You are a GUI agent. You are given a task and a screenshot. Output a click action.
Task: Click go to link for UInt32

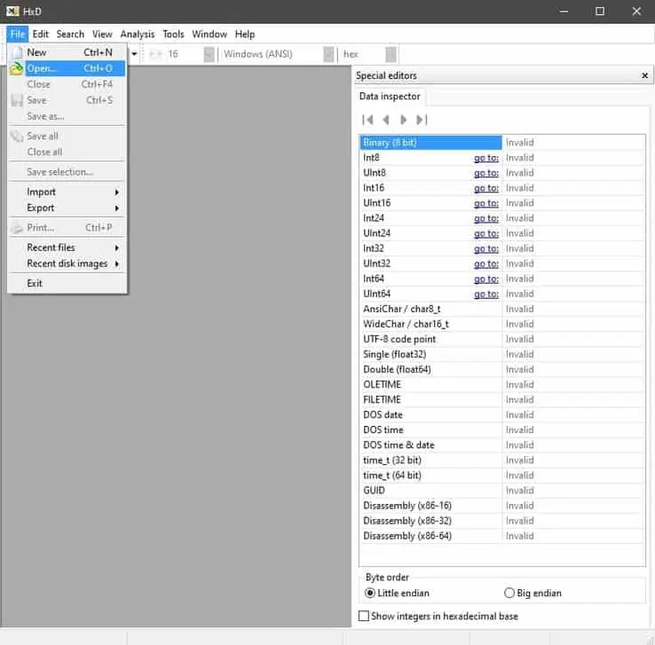[486, 264]
